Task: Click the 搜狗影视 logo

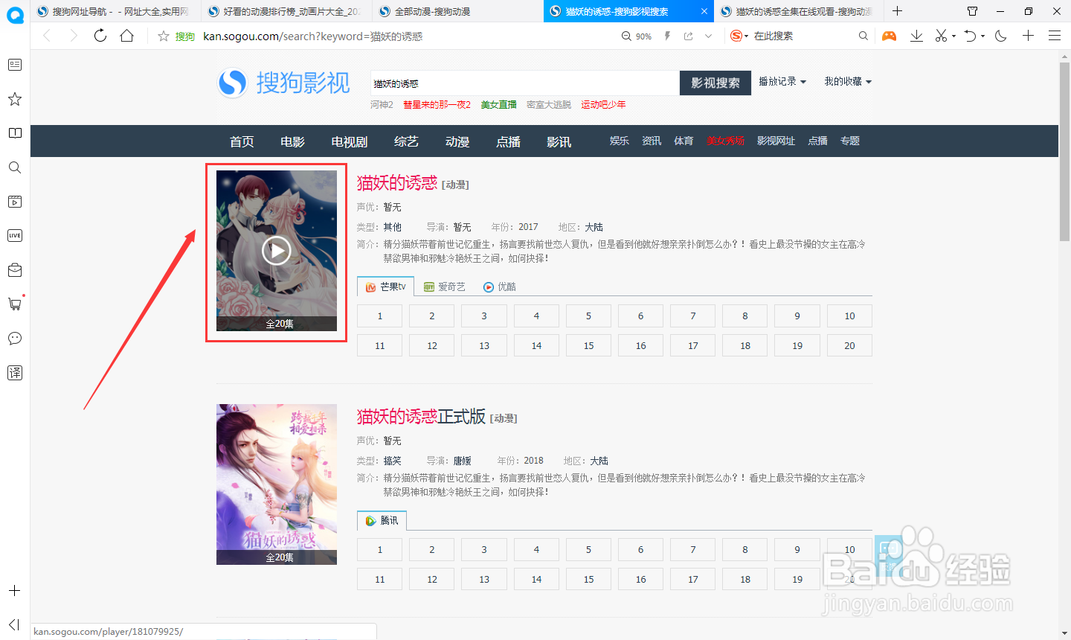Action: click(x=284, y=83)
